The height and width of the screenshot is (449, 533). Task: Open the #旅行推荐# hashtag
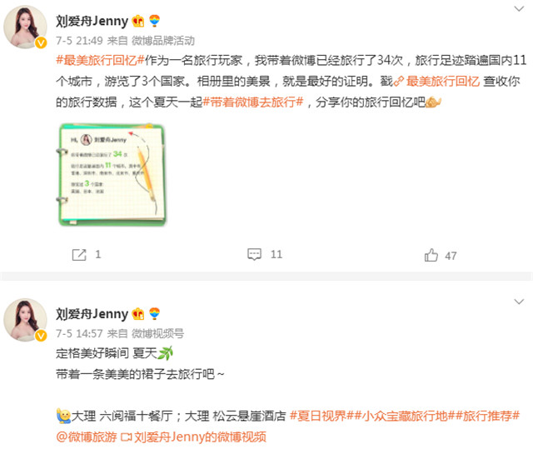click(487, 416)
